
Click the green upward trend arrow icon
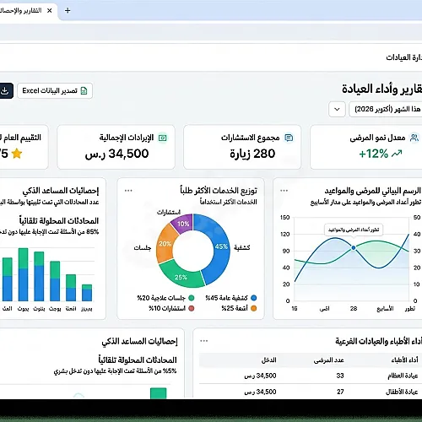(x=397, y=154)
